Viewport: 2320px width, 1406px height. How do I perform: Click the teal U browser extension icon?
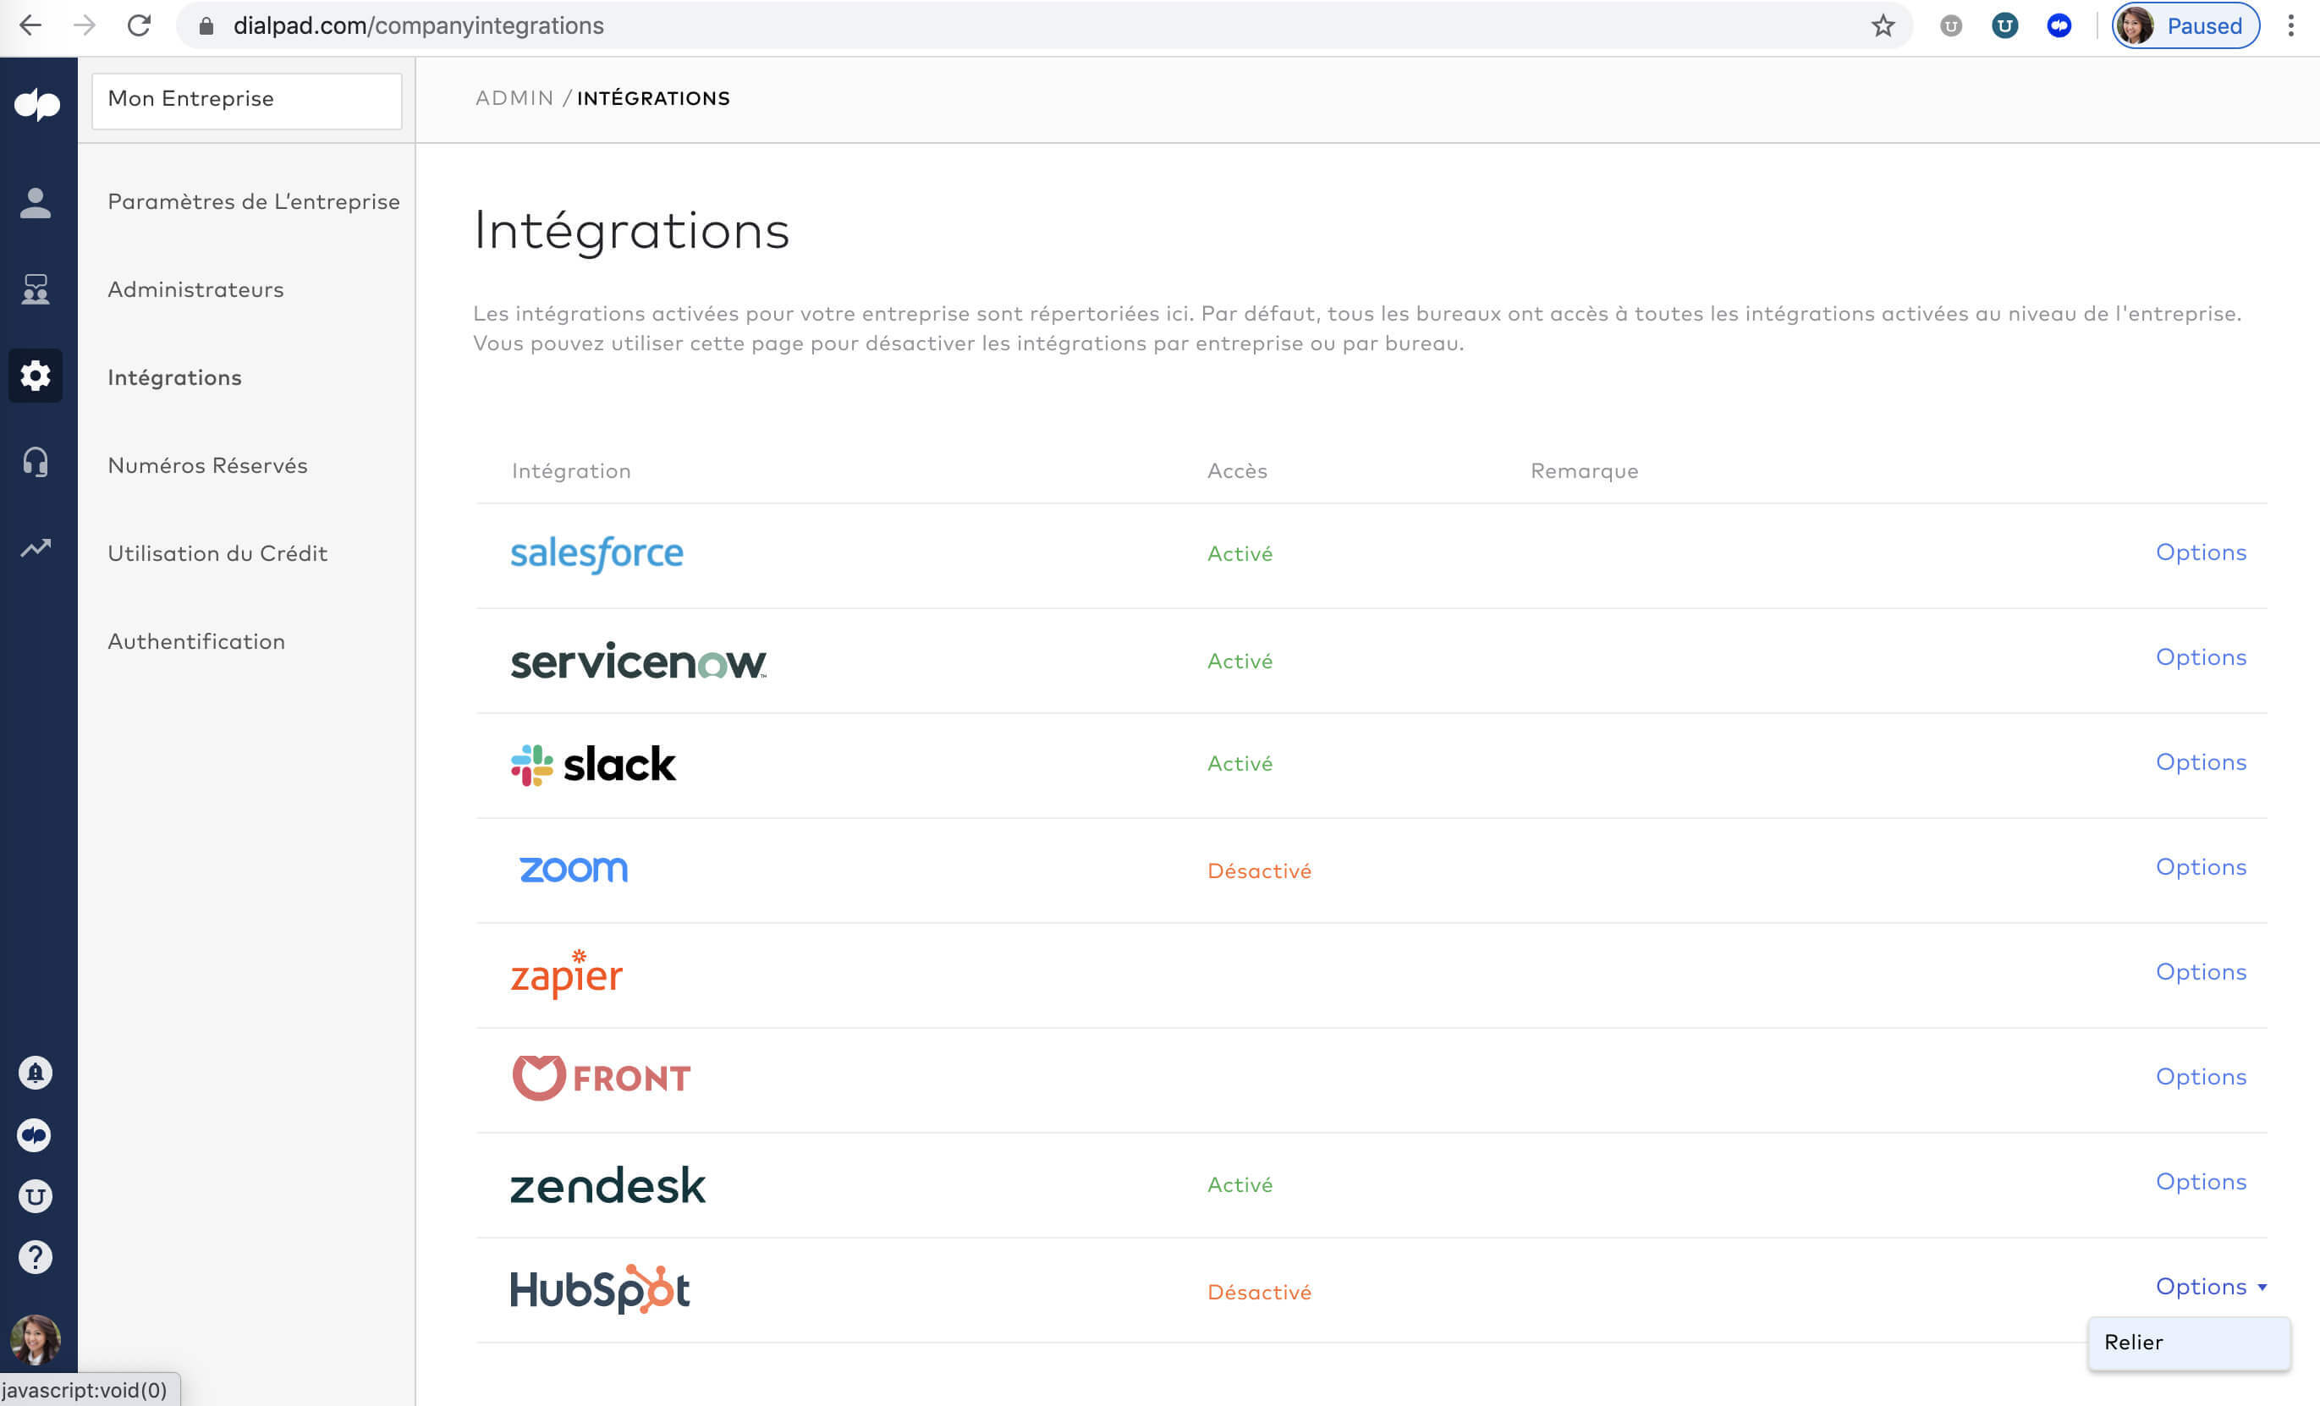pyautogui.click(x=2004, y=25)
